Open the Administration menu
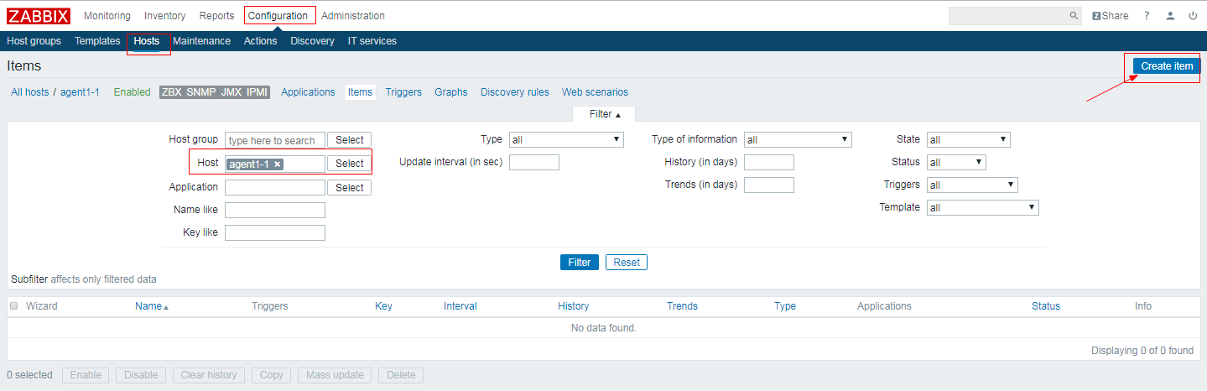Image resolution: width=1207 pixels, height=391 pixels. [x=353, y=16]
